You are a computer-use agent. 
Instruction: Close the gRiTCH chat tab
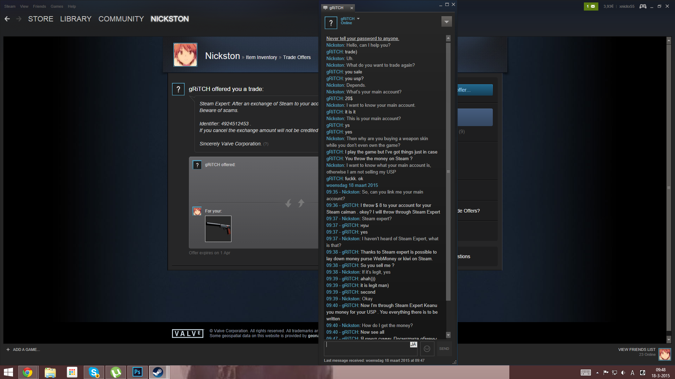click(351, 8)
